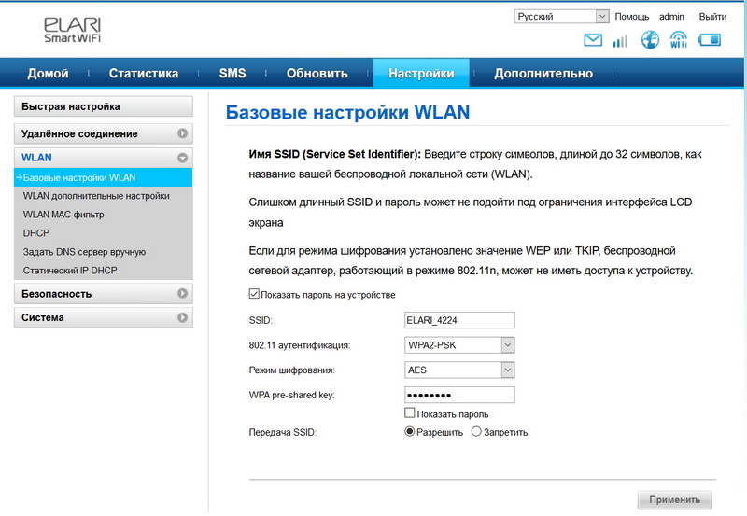Switch to the Статистика tab

point(143,74)
